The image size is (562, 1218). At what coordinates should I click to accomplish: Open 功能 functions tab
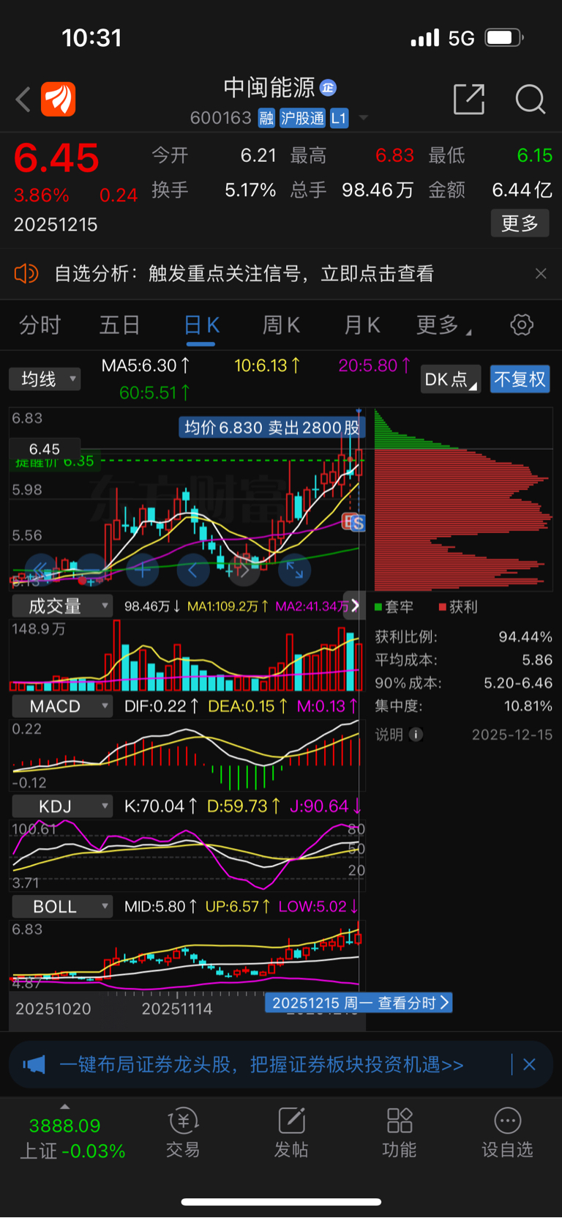400,1132
